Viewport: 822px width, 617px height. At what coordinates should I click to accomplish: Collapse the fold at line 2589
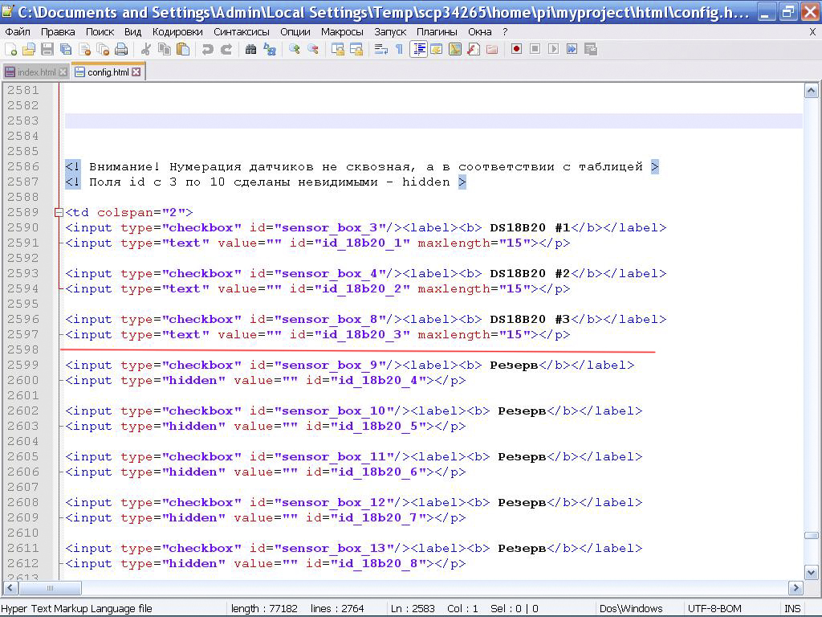(x=59, y=212)
